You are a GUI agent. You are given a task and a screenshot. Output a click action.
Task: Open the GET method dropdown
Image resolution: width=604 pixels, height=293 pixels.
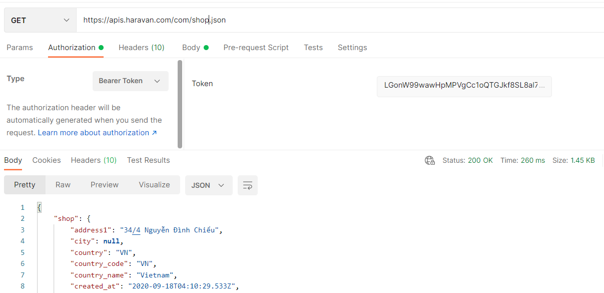pos(40,20)
